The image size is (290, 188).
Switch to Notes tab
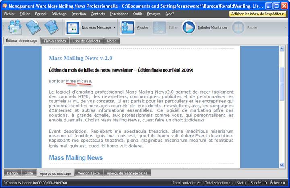click(x=112, y=41)
